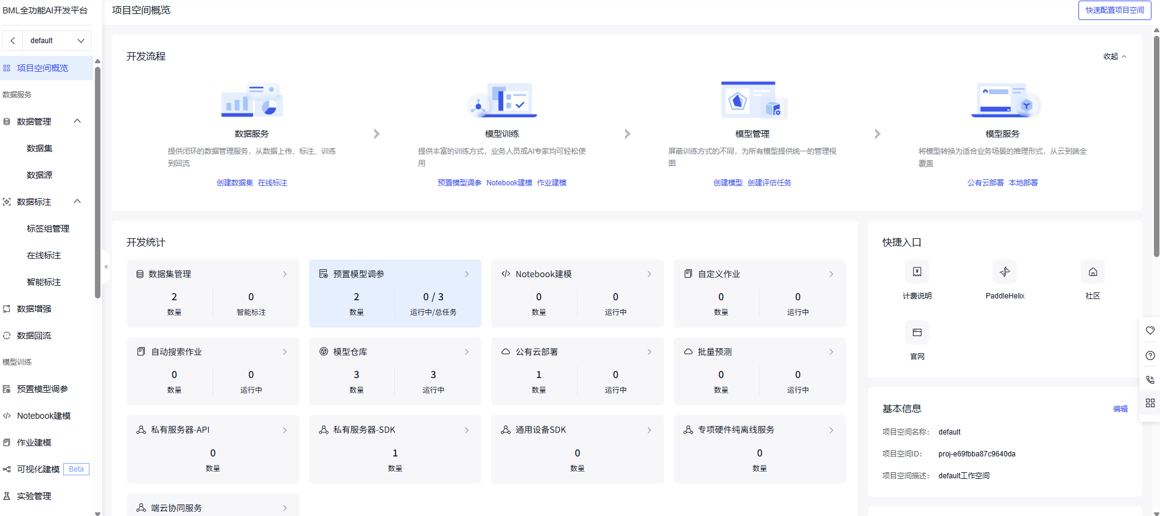Click the back arrow next to default

(13, 41)
